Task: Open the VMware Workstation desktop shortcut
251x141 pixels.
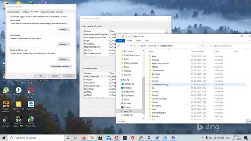Action: click(x=6, y=107)
